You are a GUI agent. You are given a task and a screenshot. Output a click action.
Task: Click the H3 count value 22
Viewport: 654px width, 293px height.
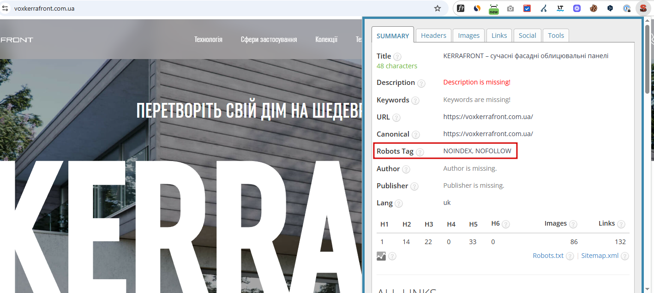[x=428, y=242]
